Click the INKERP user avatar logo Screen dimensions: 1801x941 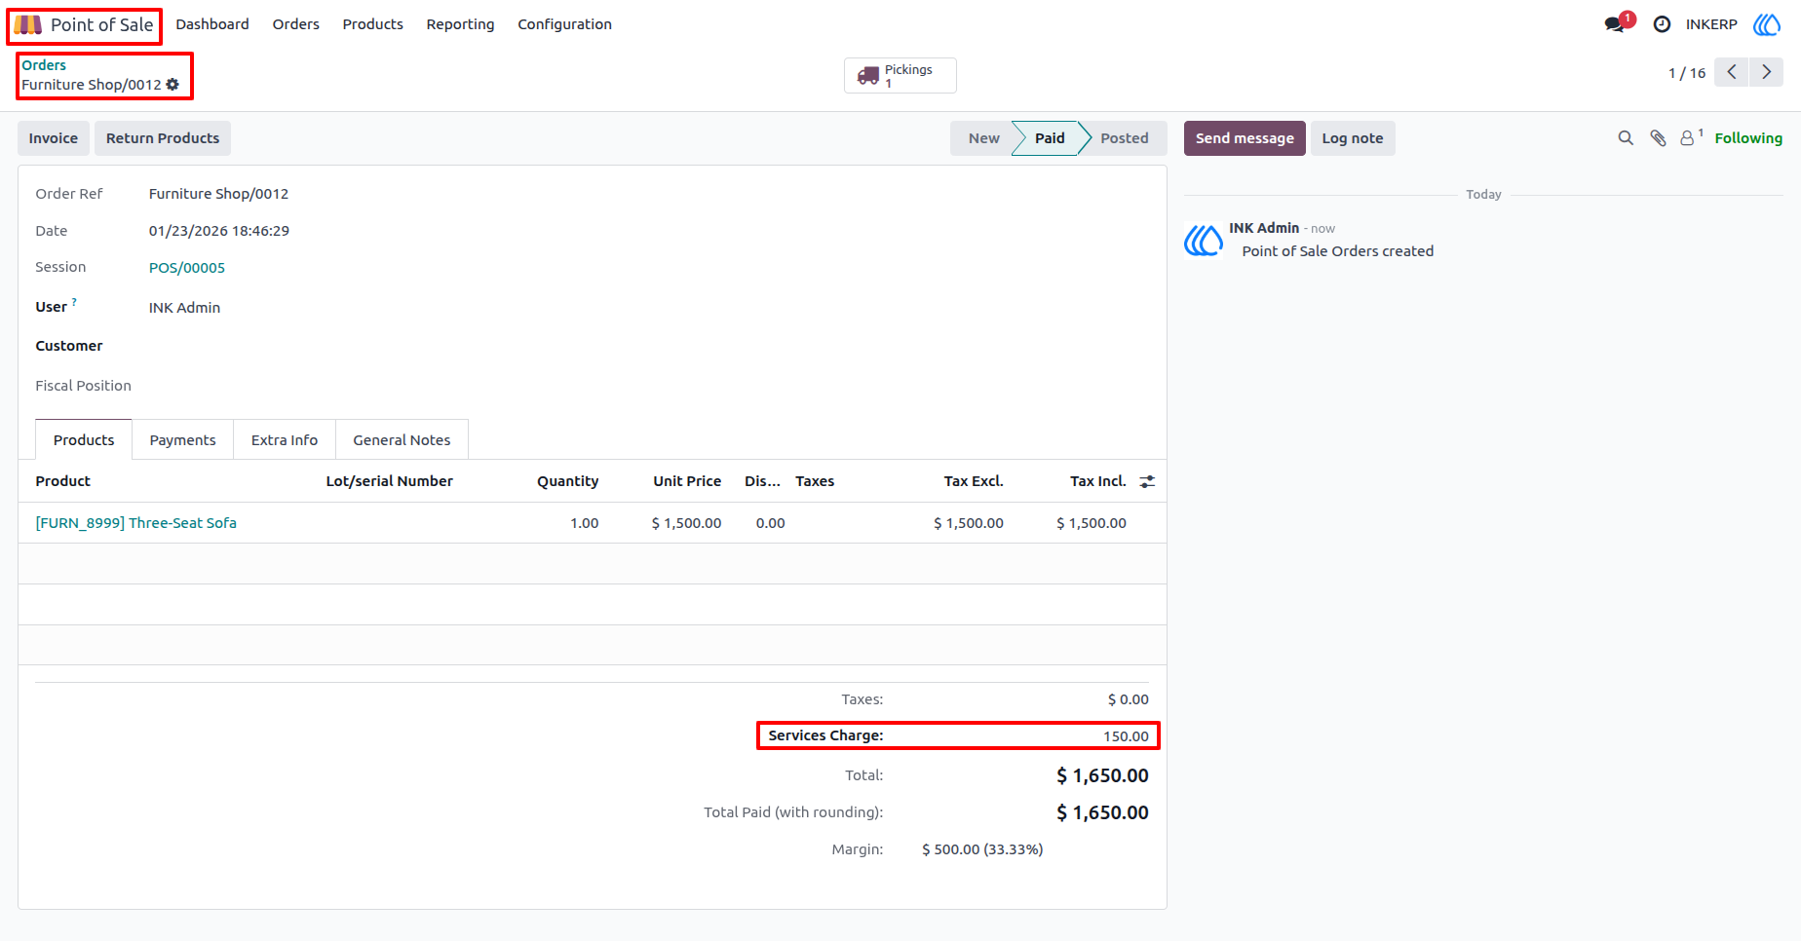coord(1767,24)
